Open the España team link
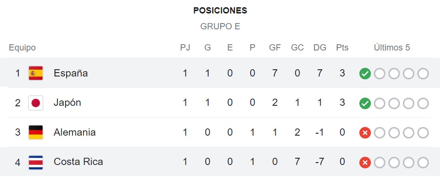This screenshot has width=440, height=177. 71,73
